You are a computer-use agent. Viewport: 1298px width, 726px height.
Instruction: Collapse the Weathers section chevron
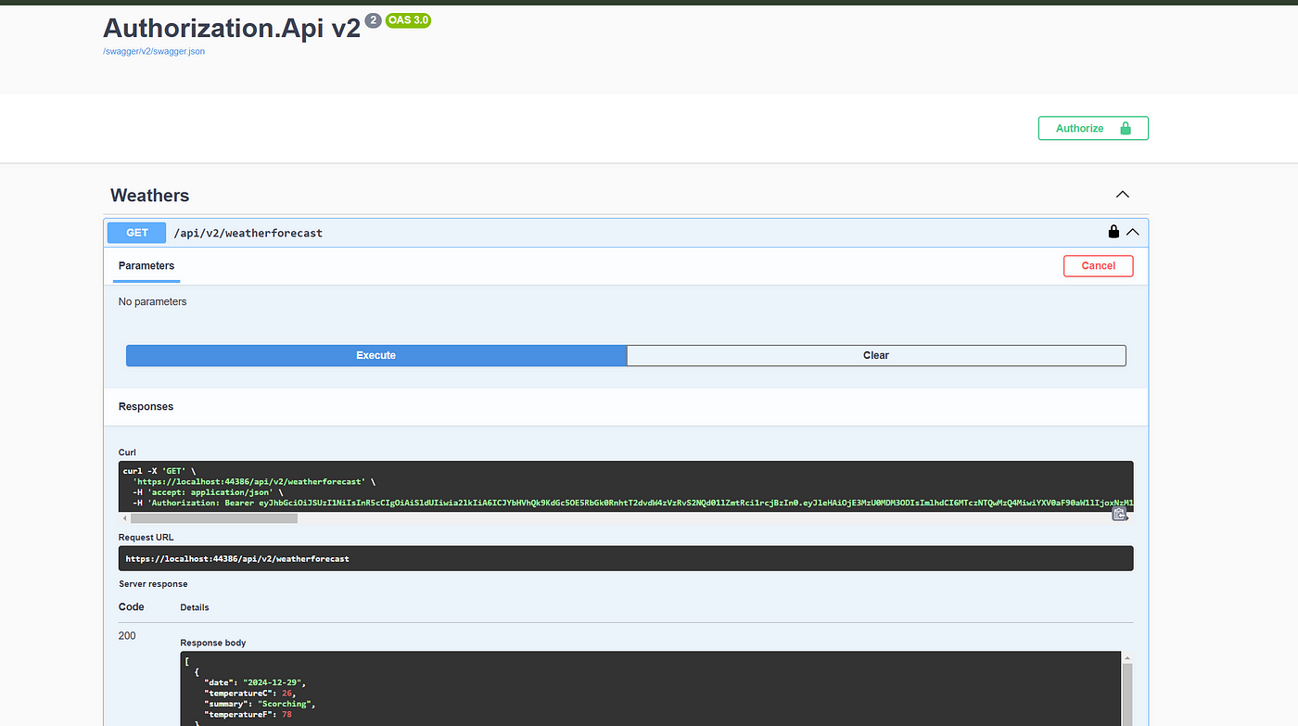(1123, 195)
